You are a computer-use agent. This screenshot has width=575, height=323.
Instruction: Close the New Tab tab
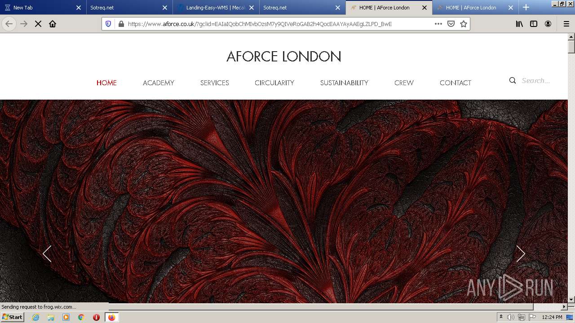(79, 8)
